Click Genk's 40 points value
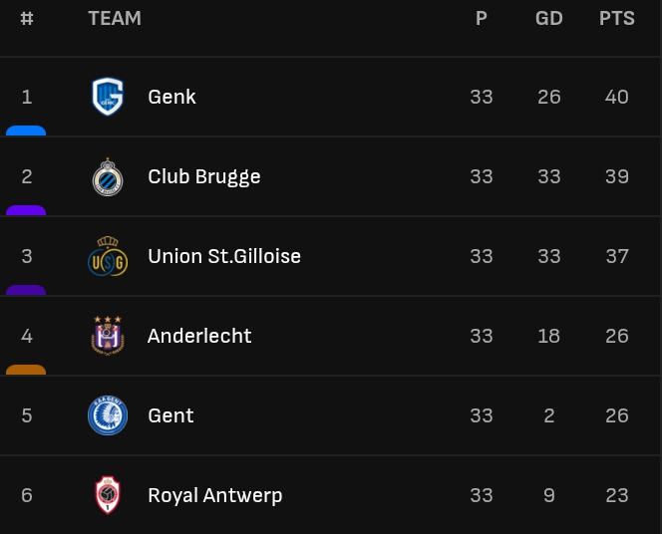 pos(617,97)
